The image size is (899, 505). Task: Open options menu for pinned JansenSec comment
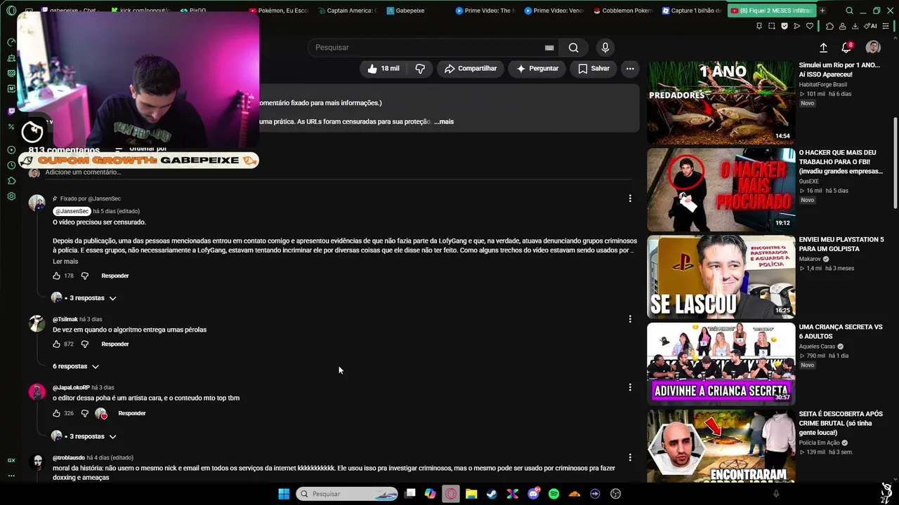coord(630,198)
